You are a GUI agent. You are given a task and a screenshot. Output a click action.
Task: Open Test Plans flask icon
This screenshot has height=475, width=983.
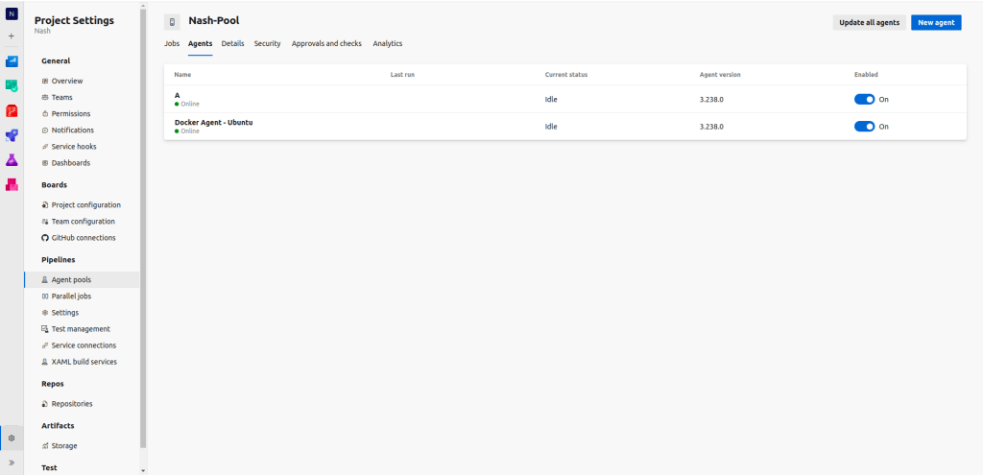click(12, 159)
